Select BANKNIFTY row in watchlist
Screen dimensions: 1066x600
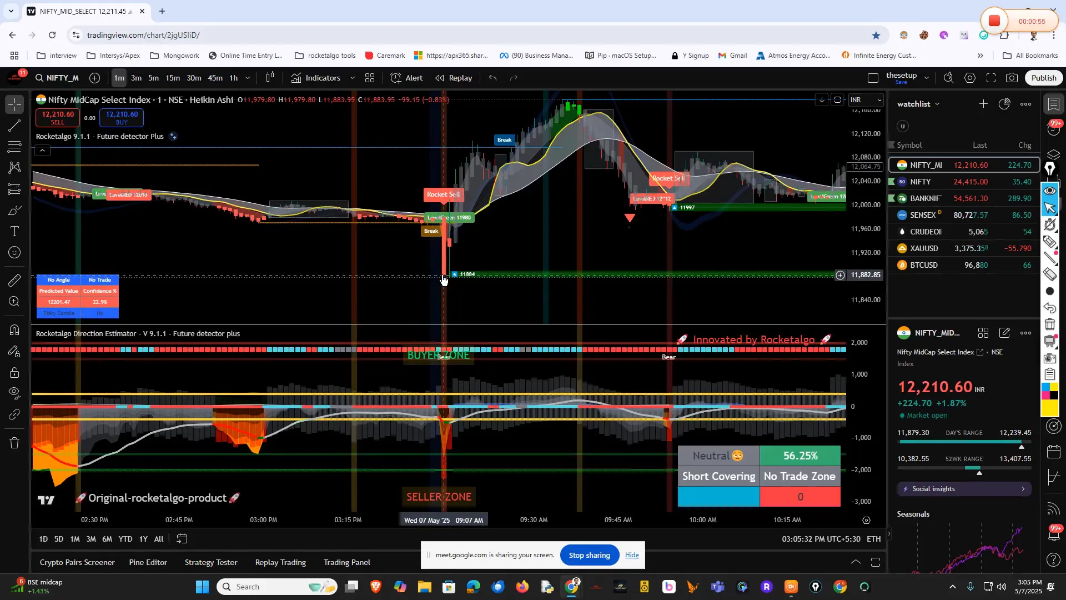point(964,198)
